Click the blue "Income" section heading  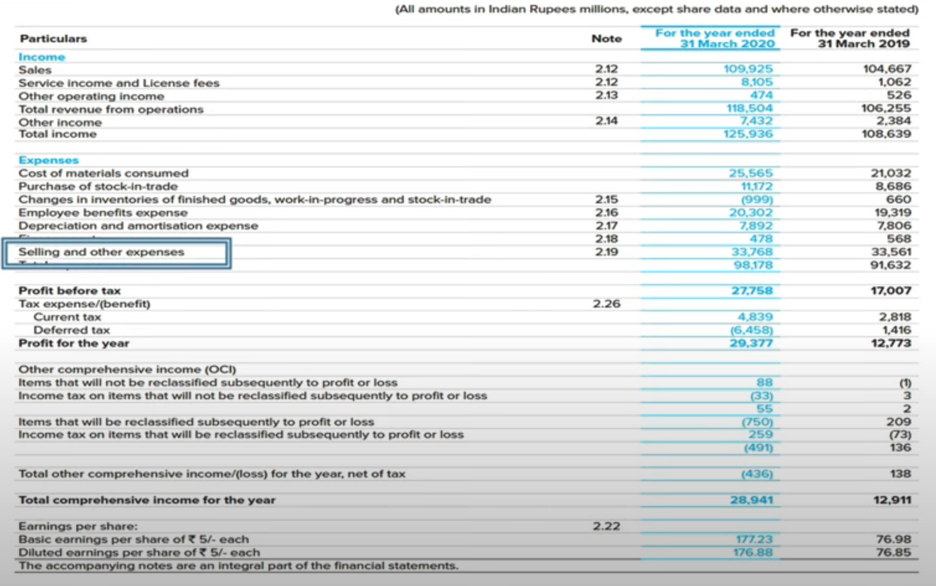point(42,57)
